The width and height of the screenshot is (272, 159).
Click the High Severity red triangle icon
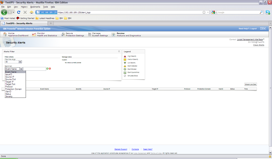125,56
